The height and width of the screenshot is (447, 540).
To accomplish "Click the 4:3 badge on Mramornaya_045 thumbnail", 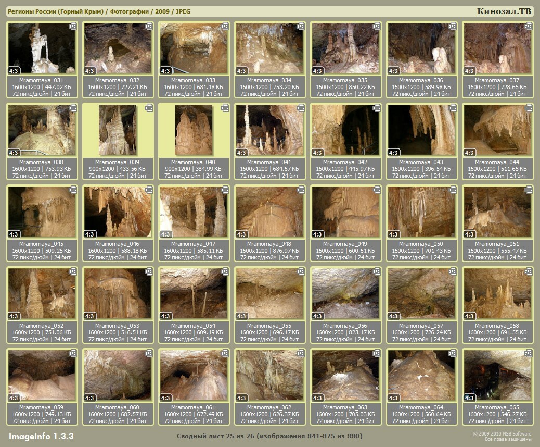I will click(14, 234).
